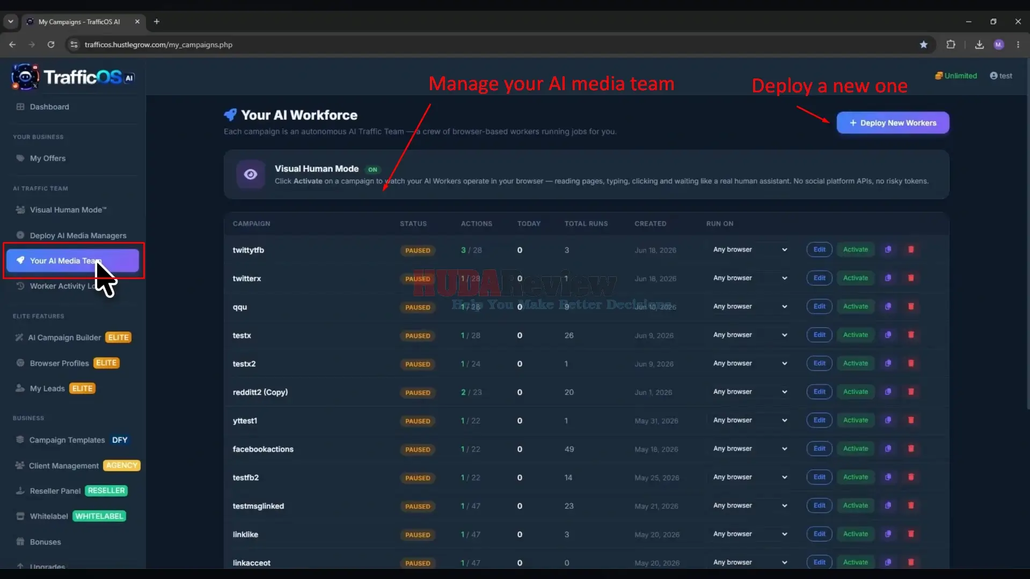
Task: Go back in browser history
Action: [x=12, y=45]
